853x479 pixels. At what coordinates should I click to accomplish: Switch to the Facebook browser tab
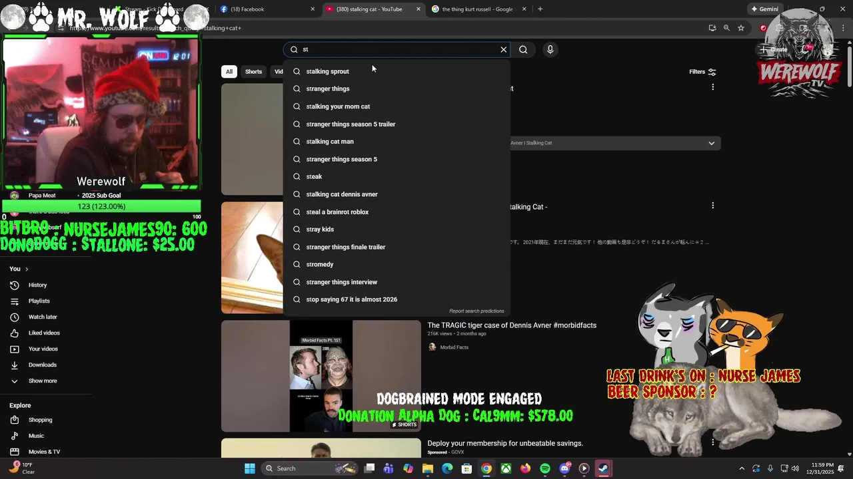[x=267, y=9]
